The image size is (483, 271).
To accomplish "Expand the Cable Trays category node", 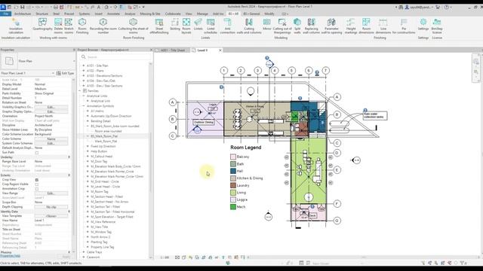I will (x=84, y=252).
